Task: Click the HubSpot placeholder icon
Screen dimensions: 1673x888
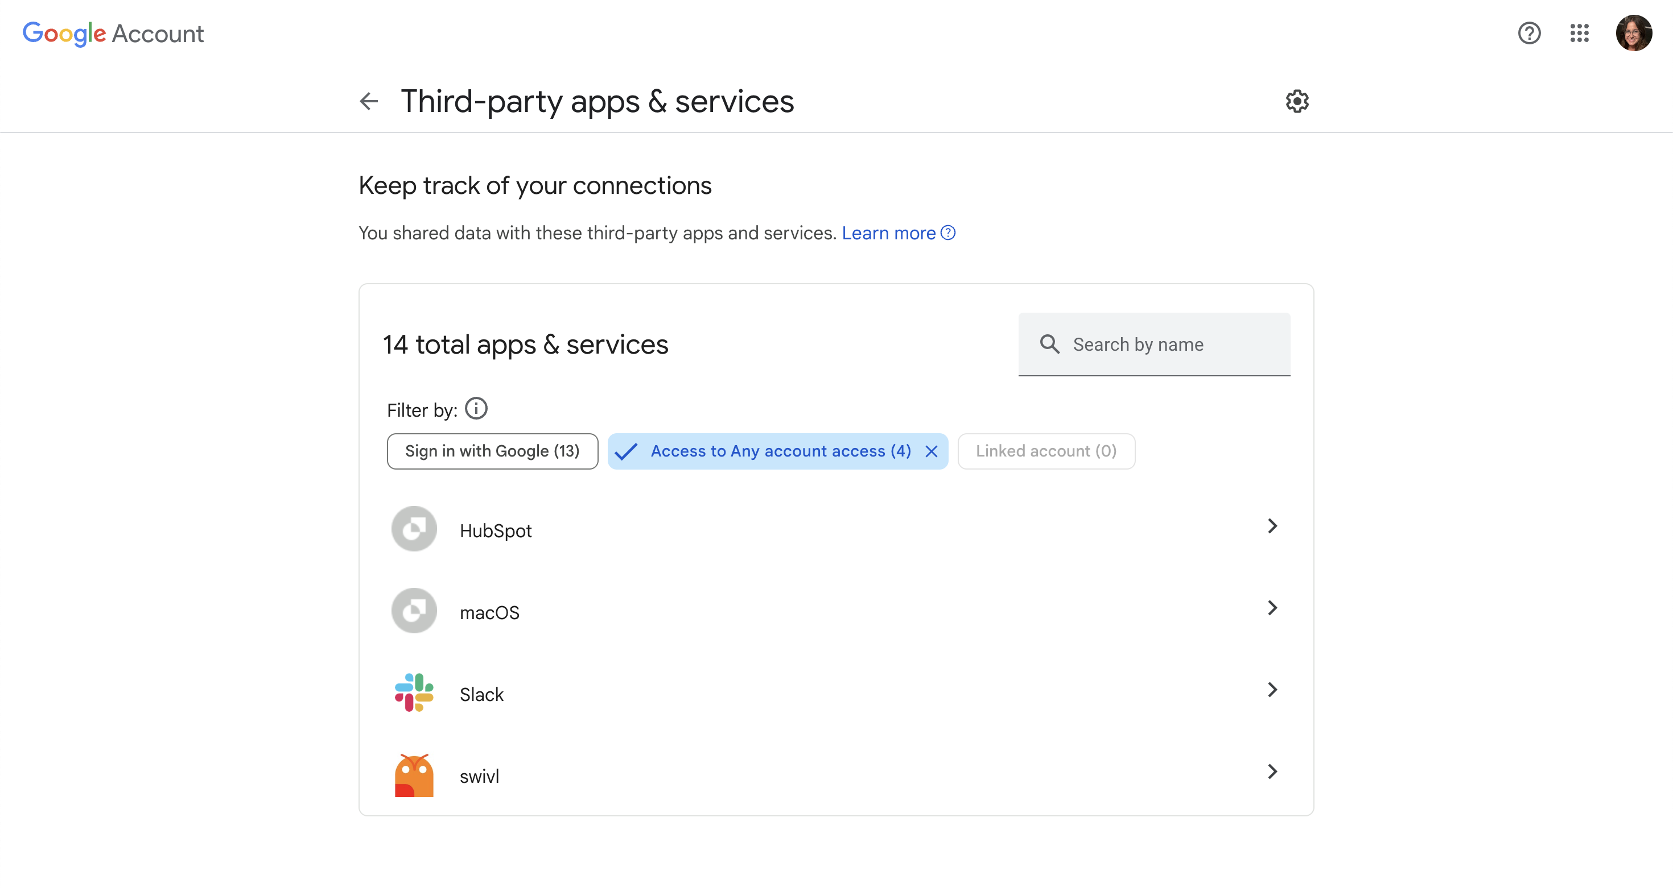Action: pyautogui.click(x=414, y=529)
